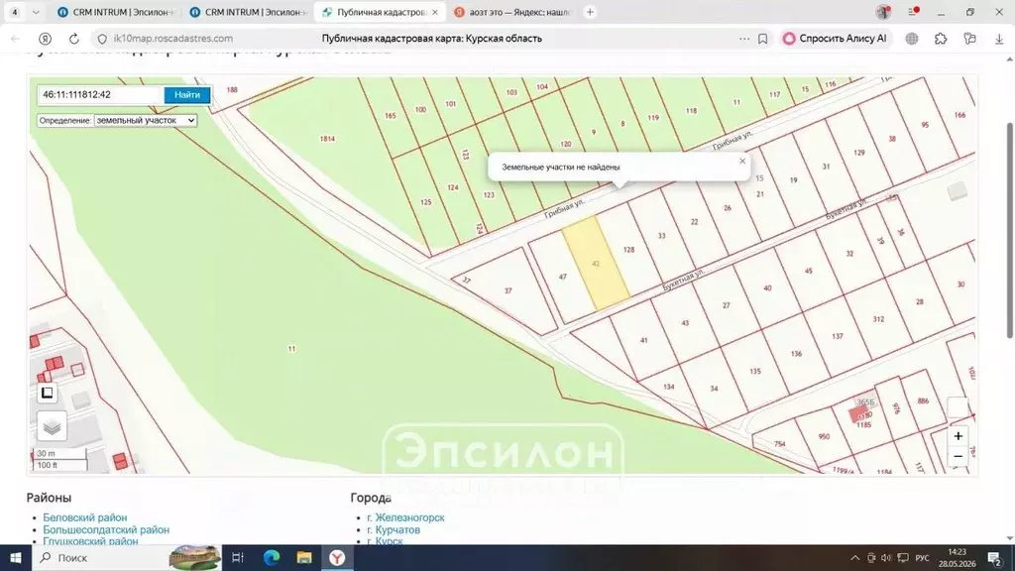Close the Публичная кадастровая карта tab
Viewport: 1015px width, 571px height.
[x=435, y=12]
